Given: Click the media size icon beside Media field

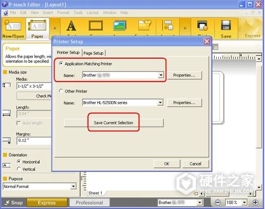Looking at the screenshot, I should tap(6, 85).
